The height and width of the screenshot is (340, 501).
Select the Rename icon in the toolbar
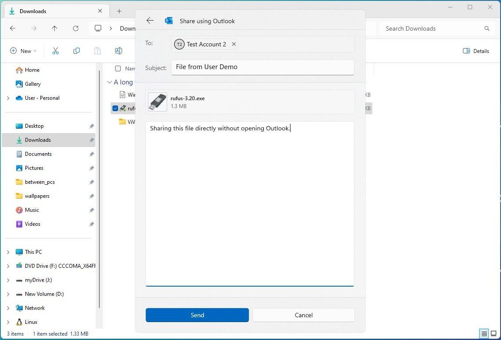(118, 51)
